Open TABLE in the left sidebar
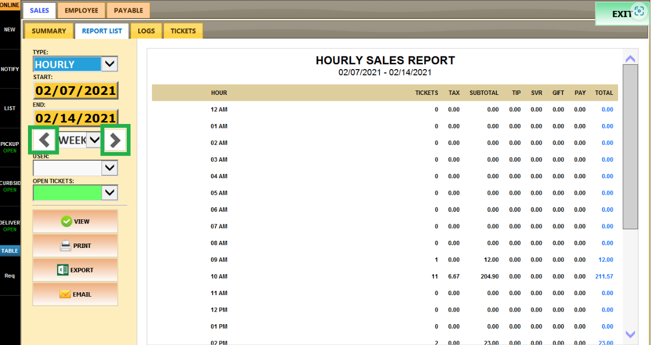 (x=10, y=251)
